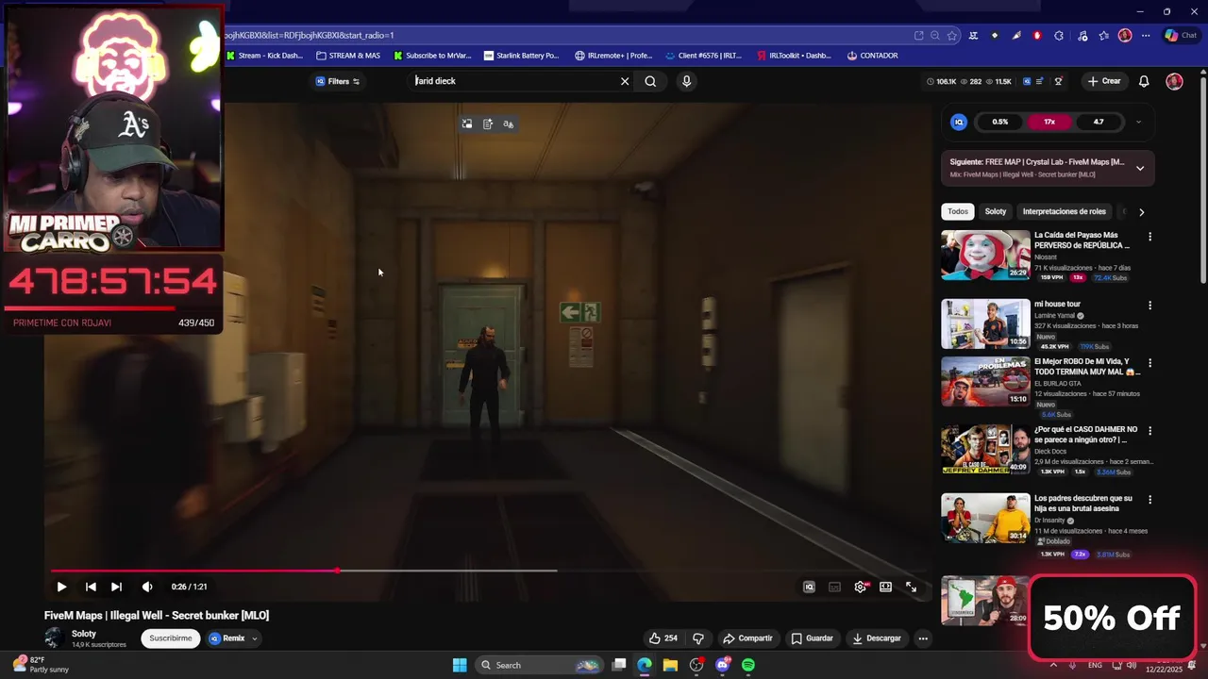Click the YouTube search box
This screenshot has width=1208, height=679.
click(514, 81)
